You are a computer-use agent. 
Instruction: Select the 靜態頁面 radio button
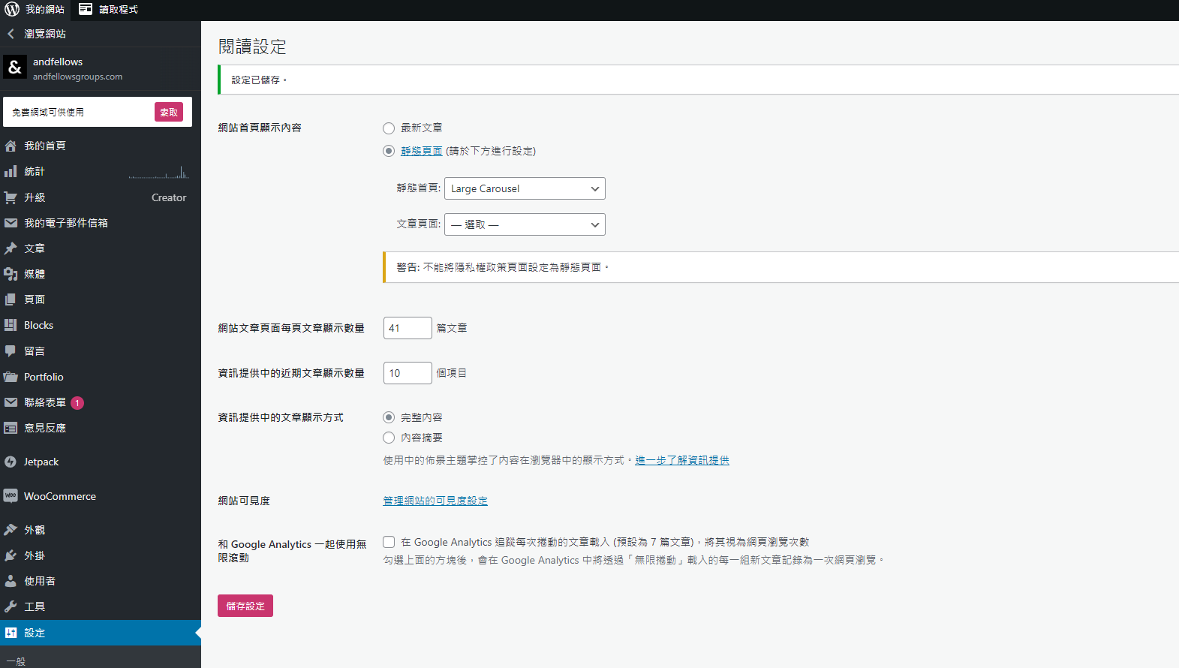pos(389,151)
